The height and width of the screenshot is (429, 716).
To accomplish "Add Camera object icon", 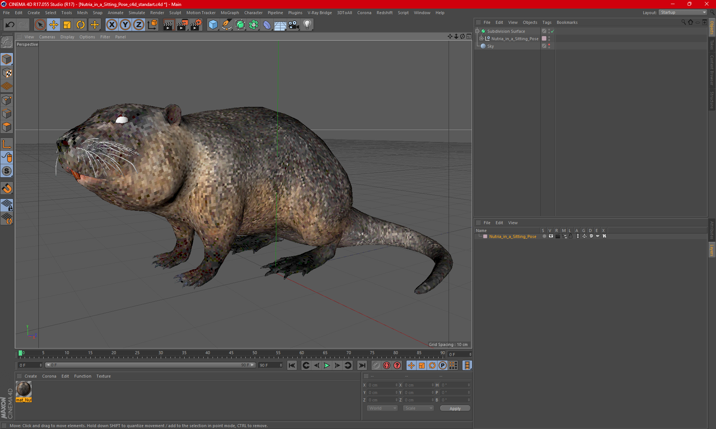I will [294, 25].
